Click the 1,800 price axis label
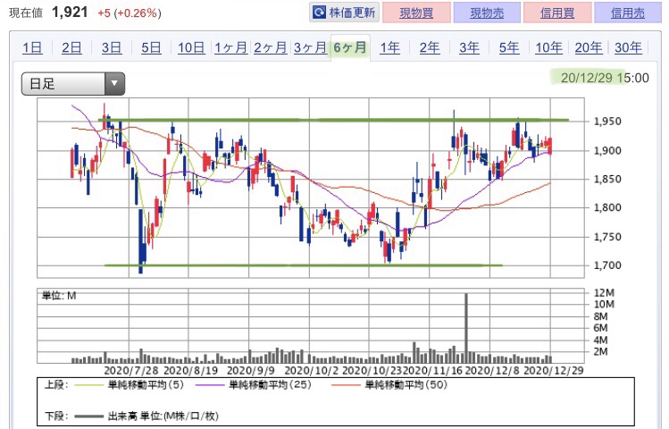The image size is (669, 429). point(607,207)
